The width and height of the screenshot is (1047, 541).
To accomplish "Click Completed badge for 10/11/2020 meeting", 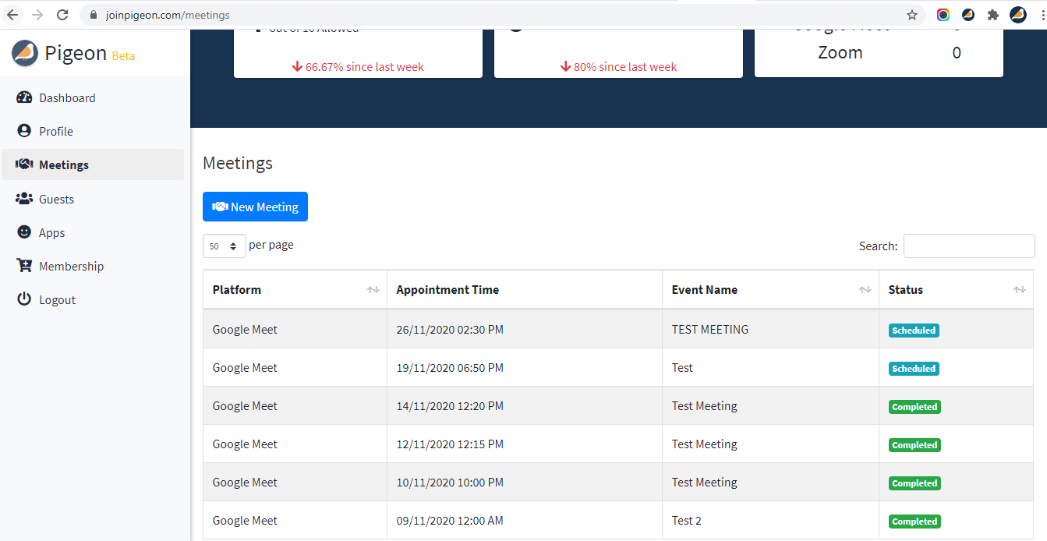I will [x=914, y=483].
